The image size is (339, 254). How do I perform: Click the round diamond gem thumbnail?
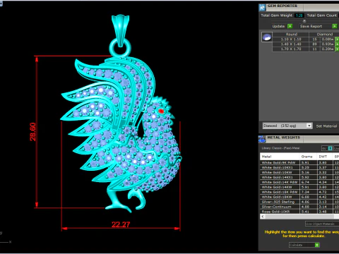pyautogui.click(x=267, y=37)
